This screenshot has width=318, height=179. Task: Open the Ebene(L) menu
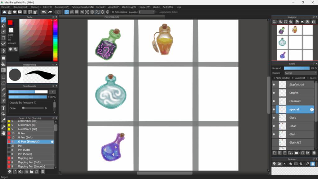coord(36,7)
